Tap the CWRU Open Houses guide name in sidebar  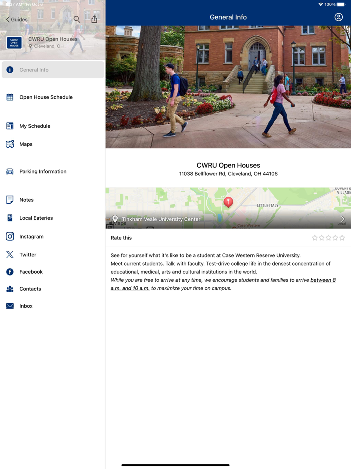tap(53, 39)
